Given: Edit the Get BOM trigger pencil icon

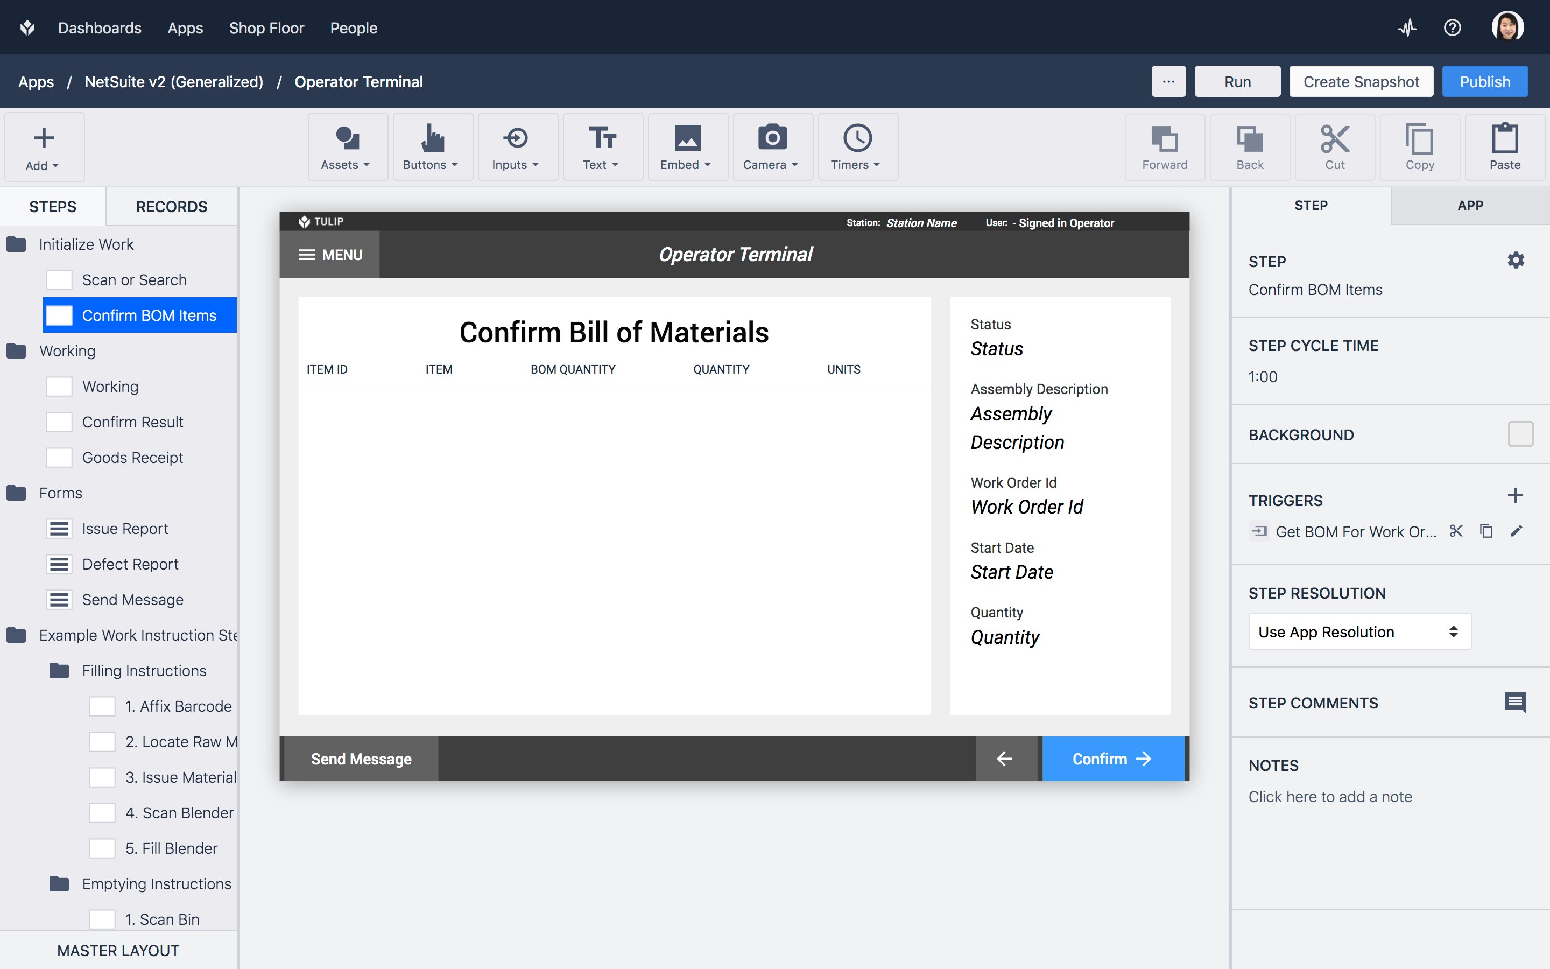Looking at the screenshot, I should pos(1516,531).
